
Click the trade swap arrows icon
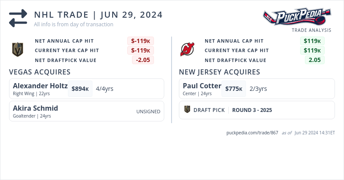pyautogui.click(x=18, y=18)
